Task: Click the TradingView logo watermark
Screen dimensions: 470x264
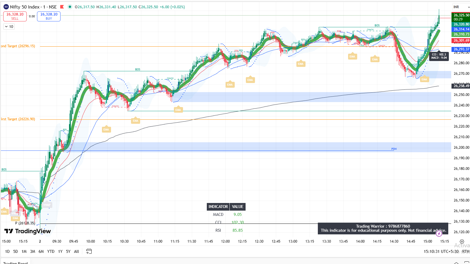Action: click(x=28, y=231)
